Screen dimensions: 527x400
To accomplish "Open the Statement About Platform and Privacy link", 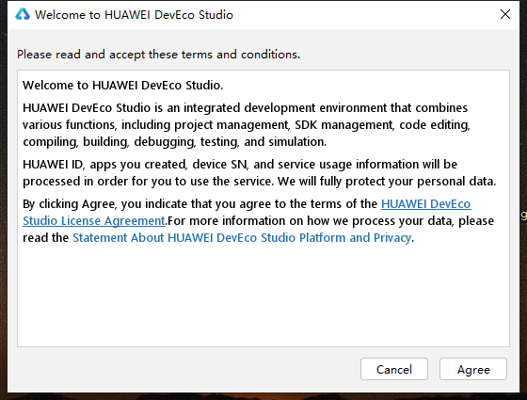I will coord(242,237).
